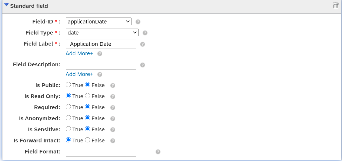Open the Field-ID applicationDate dropdown
This screenshot has height=161, width=342.
coord(98,21)
